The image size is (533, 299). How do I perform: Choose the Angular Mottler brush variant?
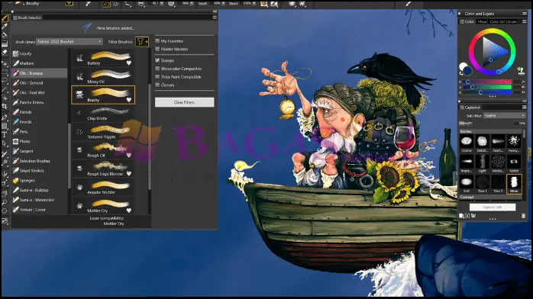pos(103,187)
